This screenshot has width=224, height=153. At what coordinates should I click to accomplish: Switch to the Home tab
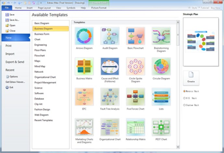[18, 8]
